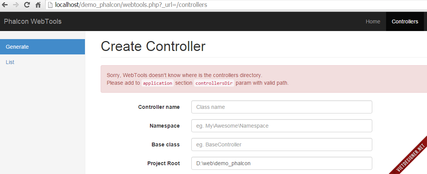
Task: Click the Base class input box
Action: (282, 144)
